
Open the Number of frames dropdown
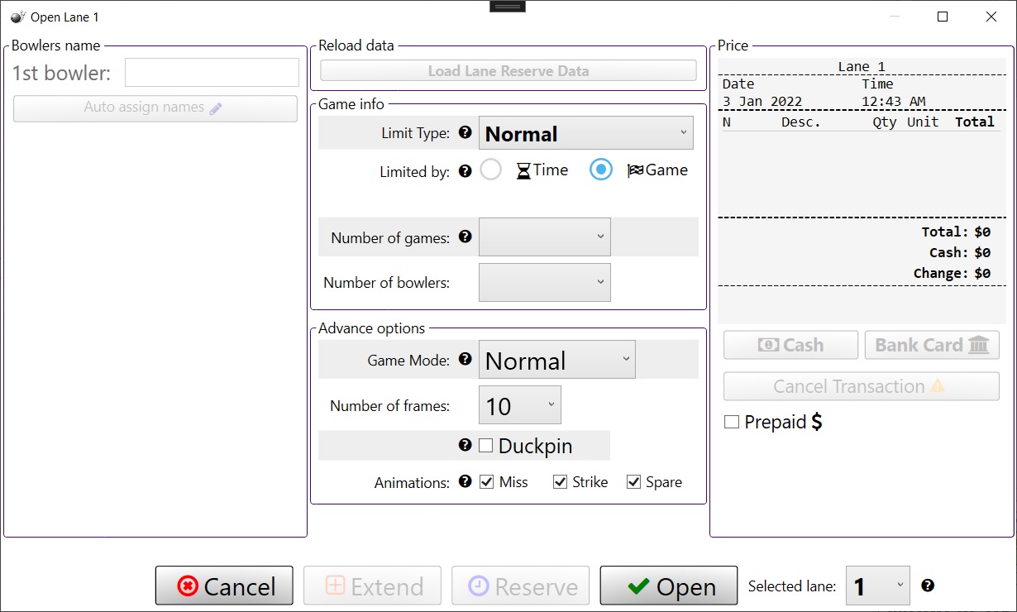[x=519, y=405]
